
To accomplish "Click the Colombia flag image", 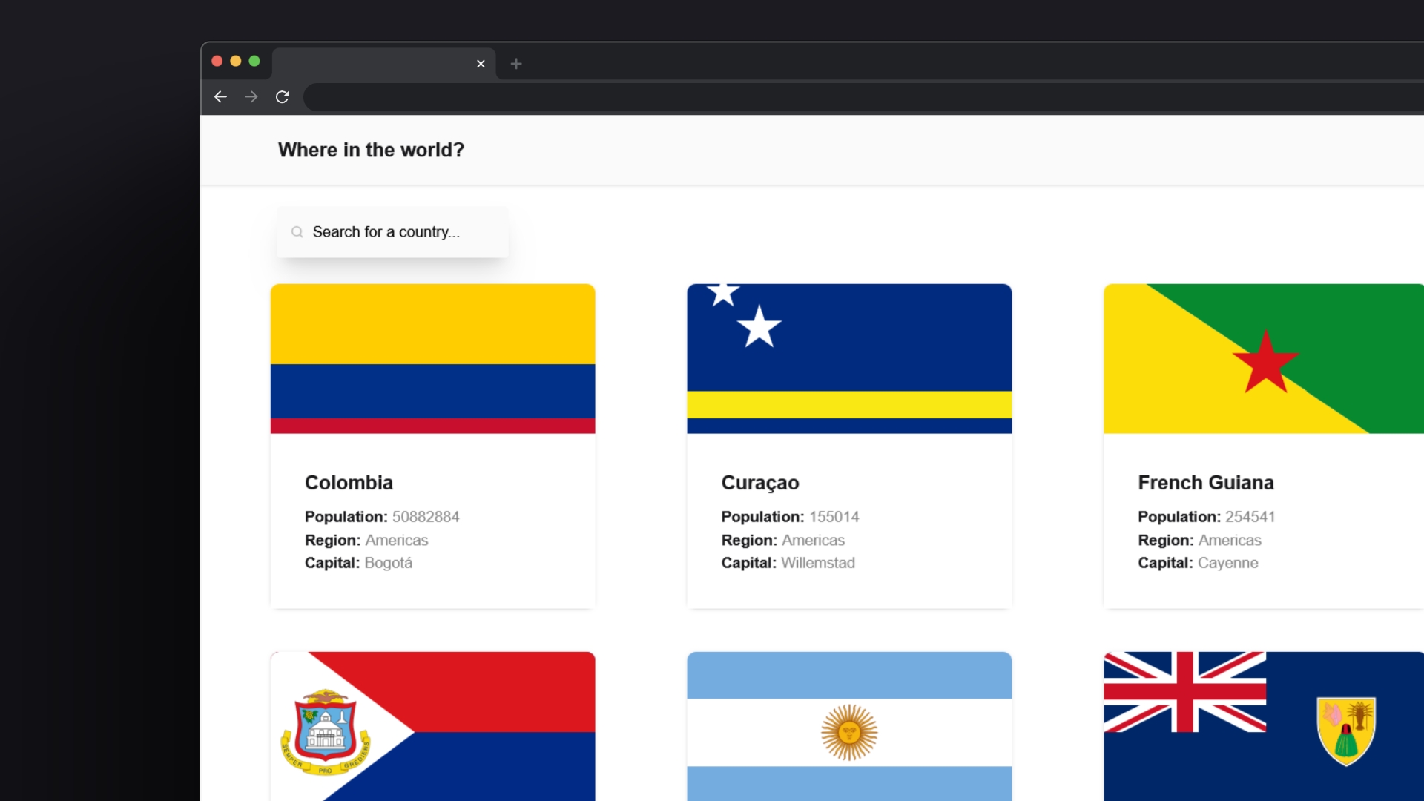I will (432, 358).
